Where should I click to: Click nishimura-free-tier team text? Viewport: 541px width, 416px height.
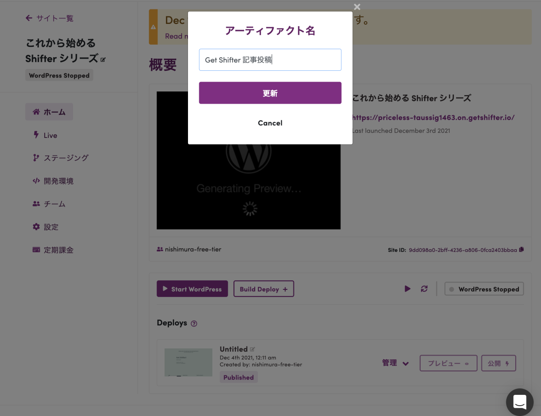point(193,249)
